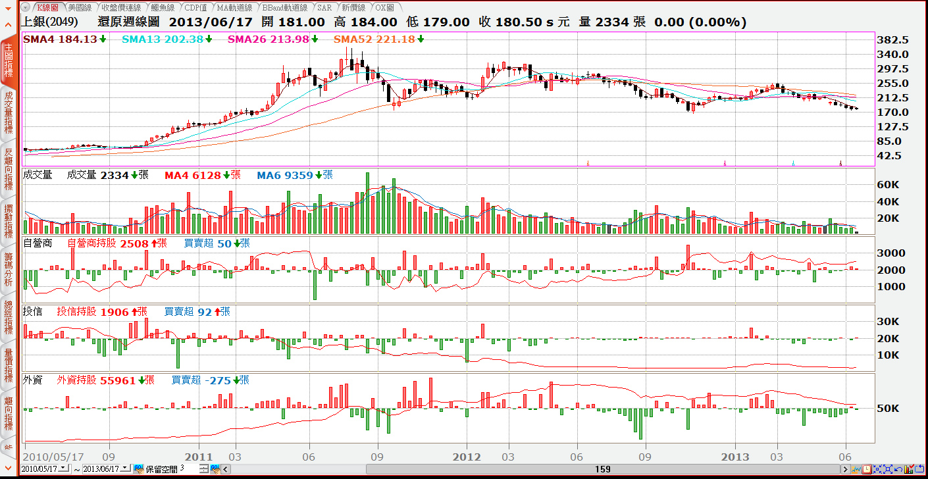Click the orange line-chart icon in bottom toolbar
928x479 pixels.
point(856,469)
